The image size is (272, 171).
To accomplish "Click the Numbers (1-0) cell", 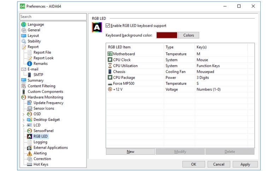I will 208,89.
